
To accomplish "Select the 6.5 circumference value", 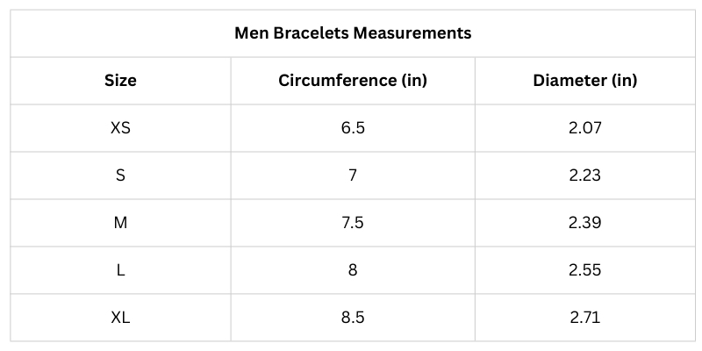I will [353, 128].
